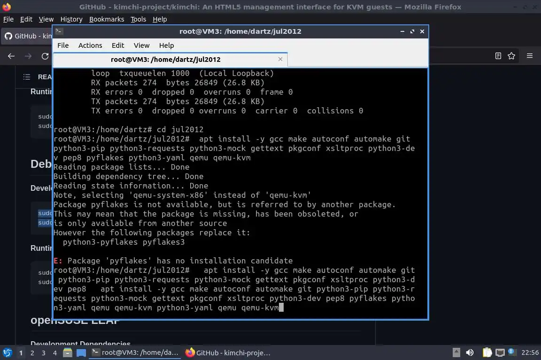This screenshot has width=541, height=360.
Task: Open the start menu launcher icon
Action: 7,353
